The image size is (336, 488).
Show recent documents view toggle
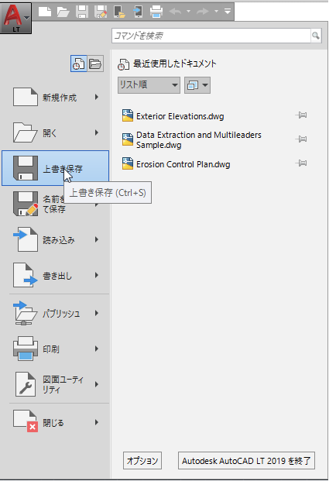point(78,64)
